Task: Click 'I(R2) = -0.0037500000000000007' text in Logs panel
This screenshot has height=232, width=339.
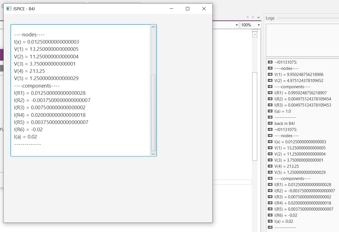Action: [305, 191]
